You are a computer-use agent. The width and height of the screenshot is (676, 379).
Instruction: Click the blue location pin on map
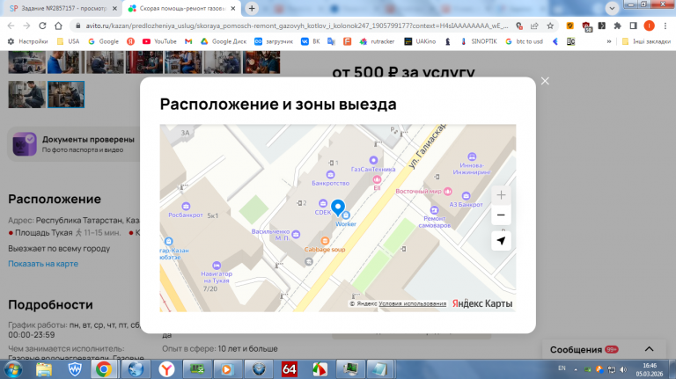click(338, 208)
